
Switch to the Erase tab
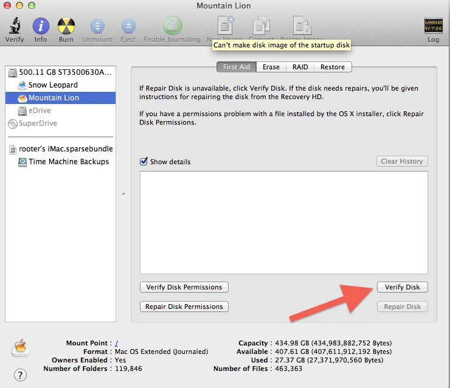tap(271, 67)
